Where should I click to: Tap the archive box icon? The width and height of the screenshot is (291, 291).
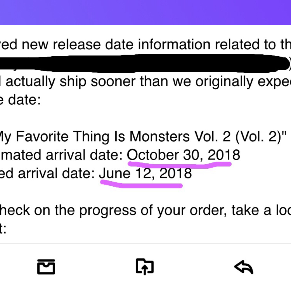point(46,267)
